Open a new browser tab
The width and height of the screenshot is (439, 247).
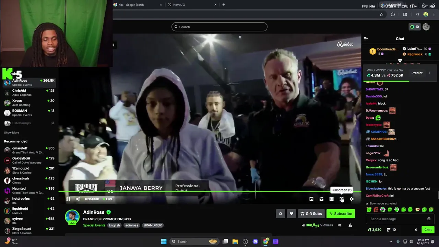(x=224, y=4)
